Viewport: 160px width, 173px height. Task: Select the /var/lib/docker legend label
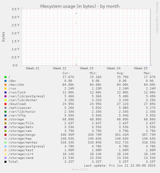pyautogui.click(x=23, y=100)
